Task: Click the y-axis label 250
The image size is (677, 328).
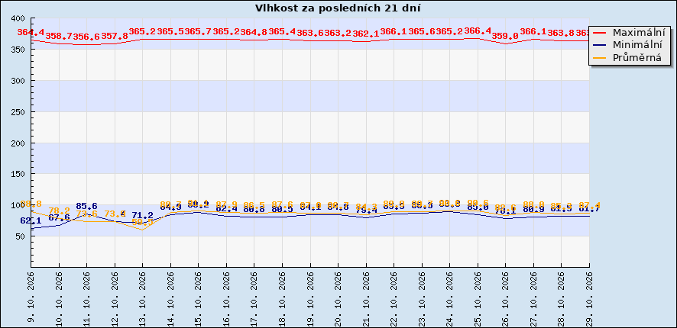Action: [x=18, y=112]
